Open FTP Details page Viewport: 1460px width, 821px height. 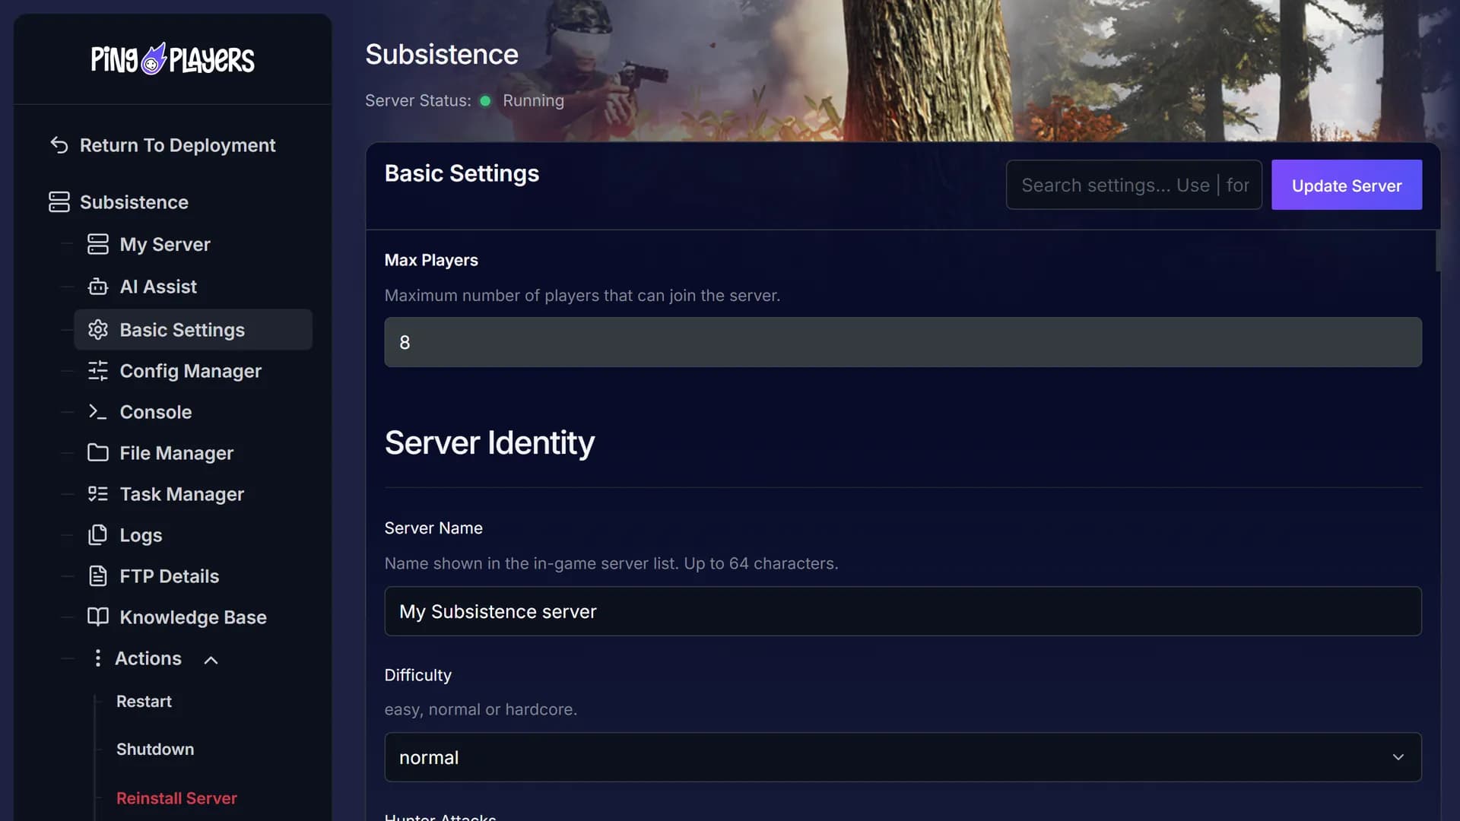tap(169, 575)
